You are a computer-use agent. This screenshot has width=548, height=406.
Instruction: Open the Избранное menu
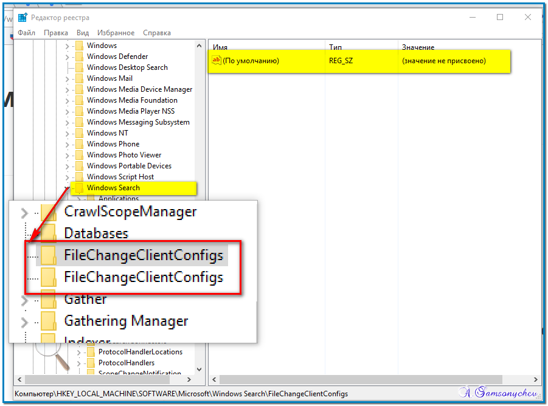click(x=116, y=33)
